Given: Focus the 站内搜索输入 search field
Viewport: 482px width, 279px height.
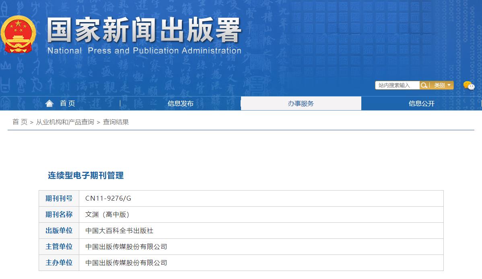Looking at the screenshot, I should (397, 85).
